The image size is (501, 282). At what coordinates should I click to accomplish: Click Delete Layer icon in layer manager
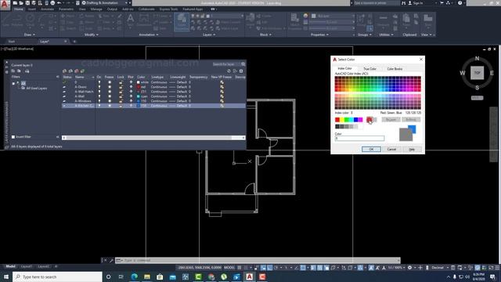[77, 71]
